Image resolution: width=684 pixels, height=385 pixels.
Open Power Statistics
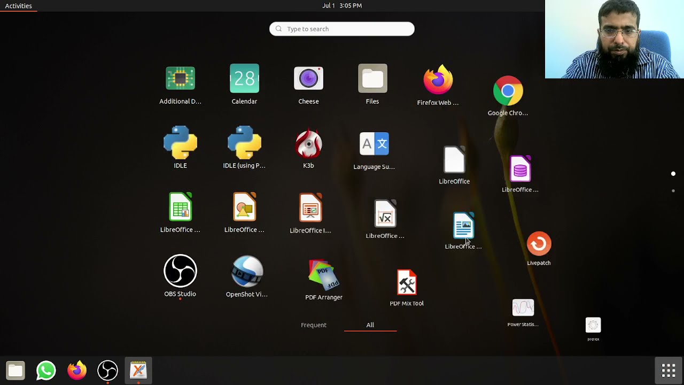pyautogui.click(x=523, y=308)
